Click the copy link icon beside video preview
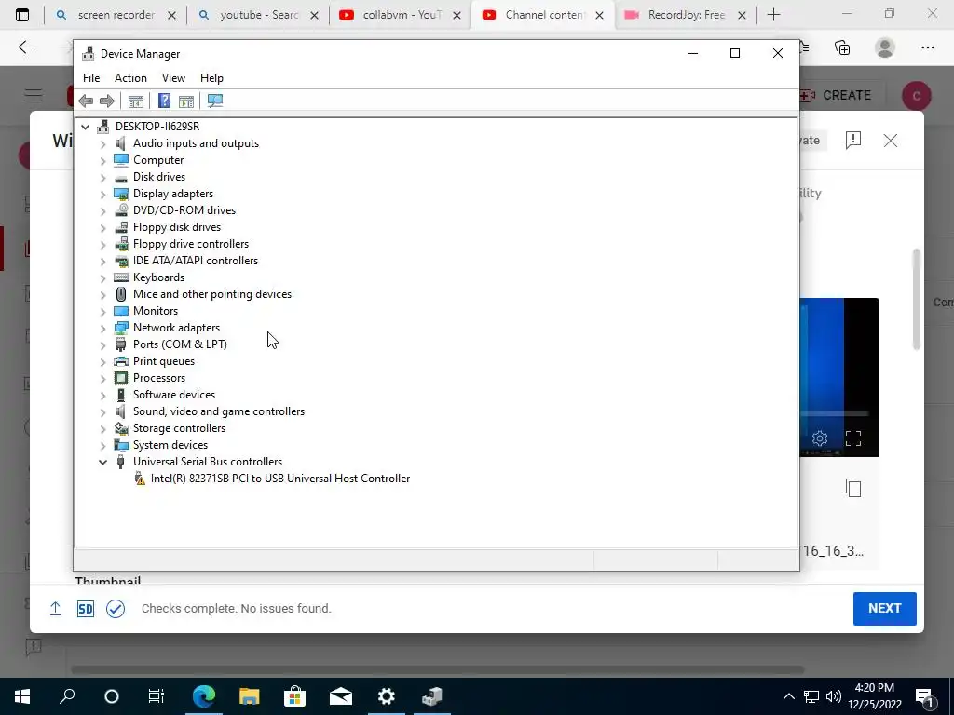 [x=853, y=488]
